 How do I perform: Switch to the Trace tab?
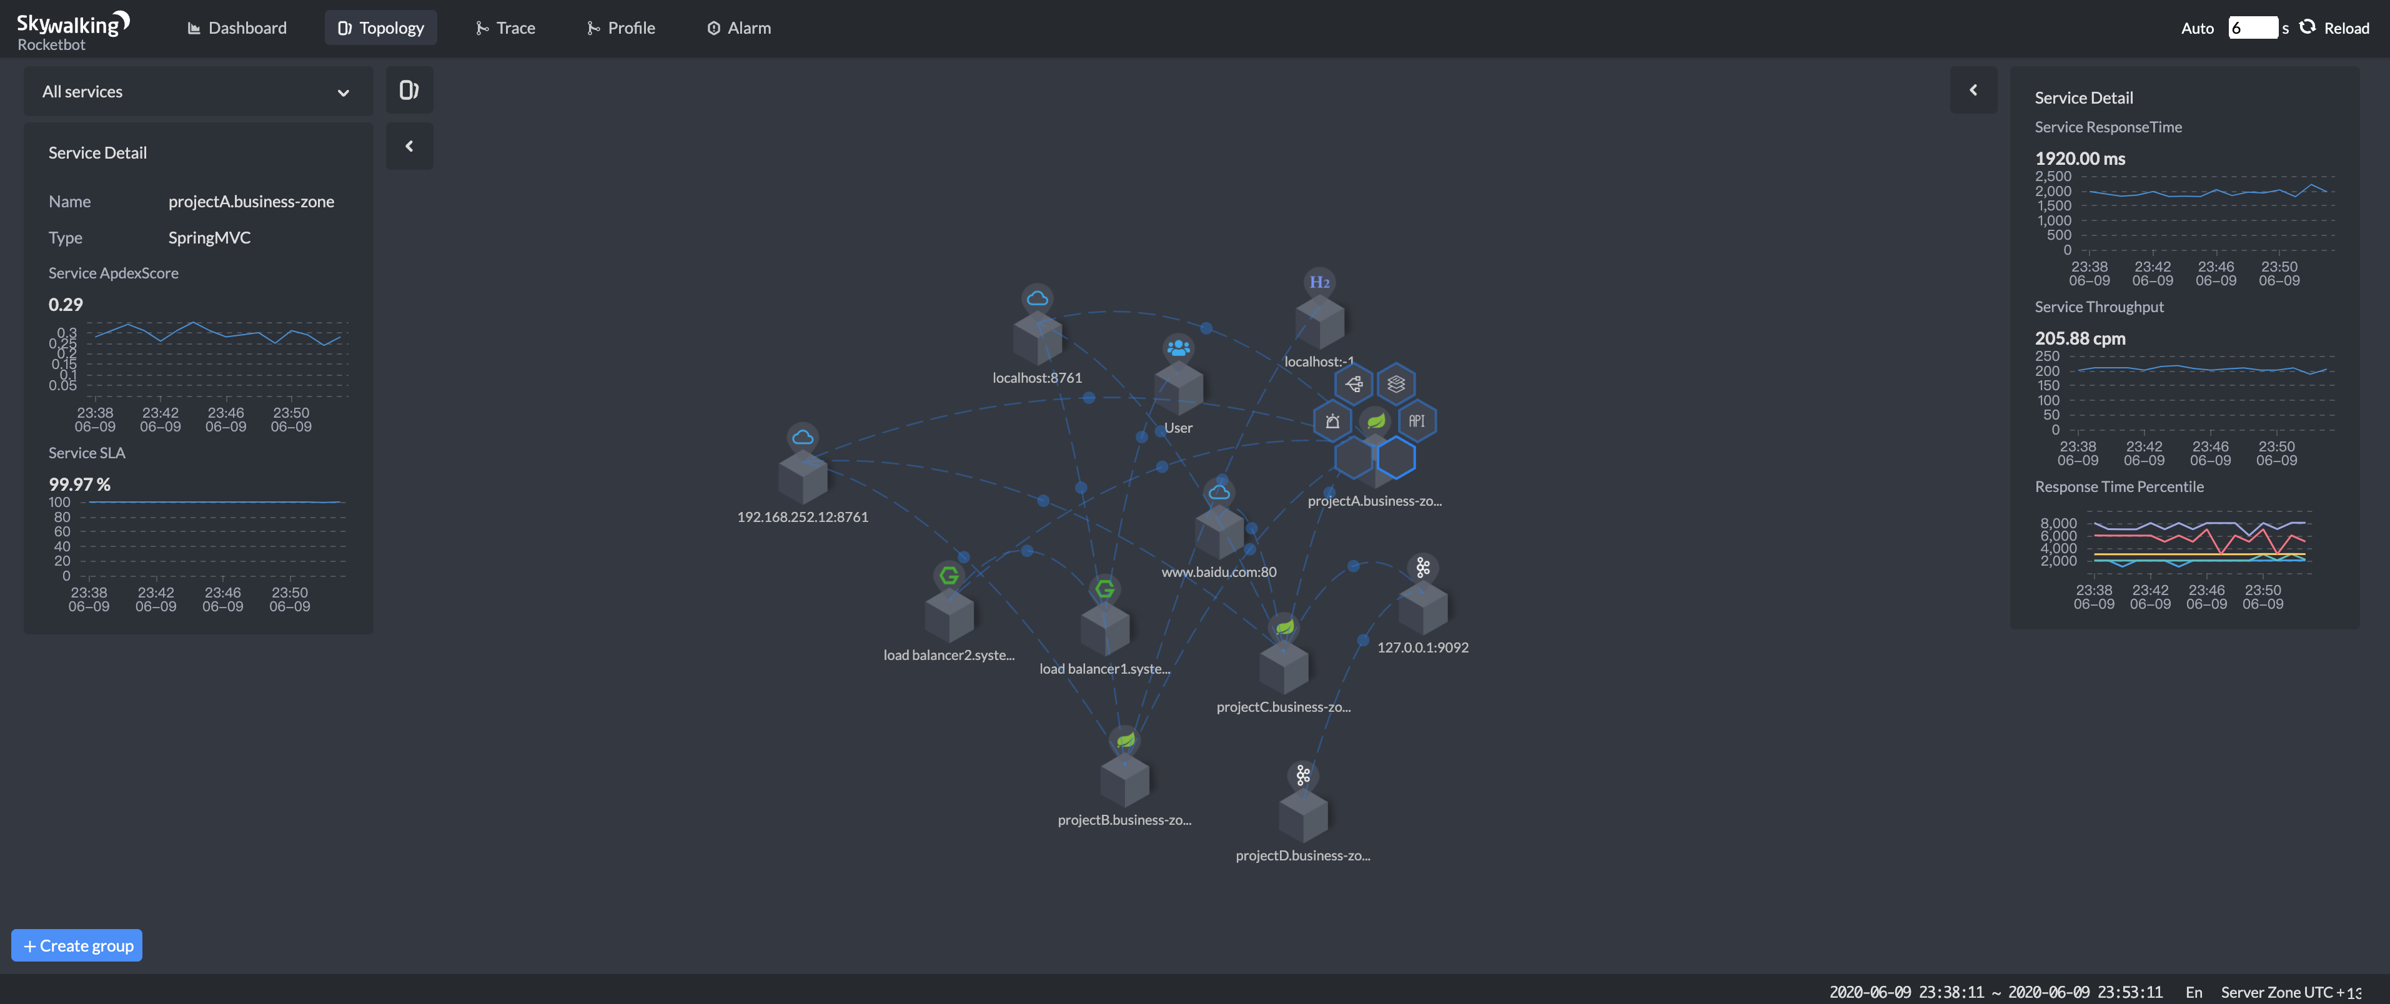[505, 28]
